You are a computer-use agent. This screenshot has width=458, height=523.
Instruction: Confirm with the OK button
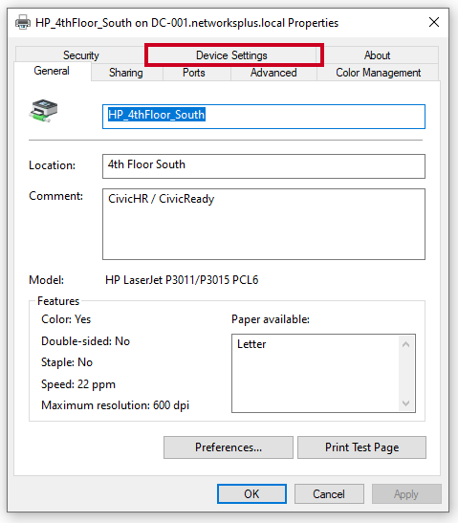coord(251,493)
